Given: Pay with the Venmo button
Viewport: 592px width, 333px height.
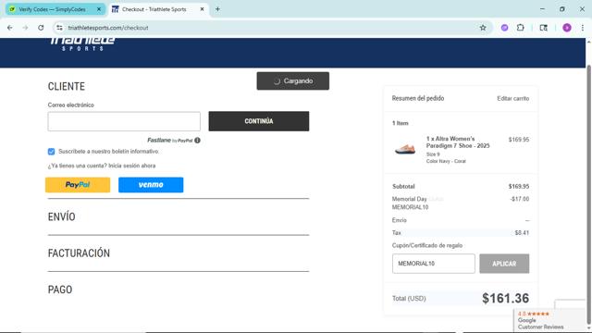Looking at the screenshot, I should pos(151,185).
